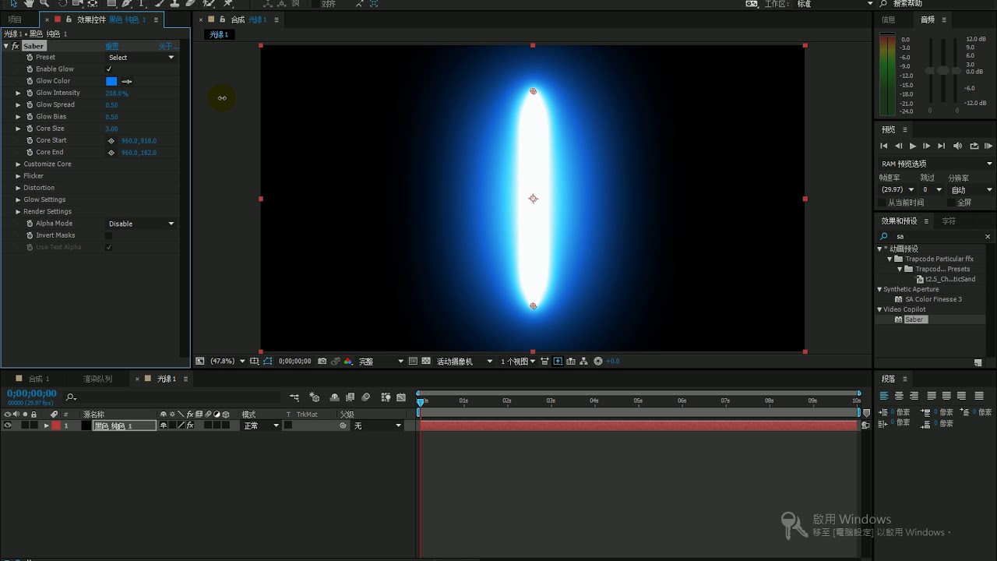This screenshot has height=561, width=997.
Task: Select the Type tool in toolbar
Action: [143, 4]
